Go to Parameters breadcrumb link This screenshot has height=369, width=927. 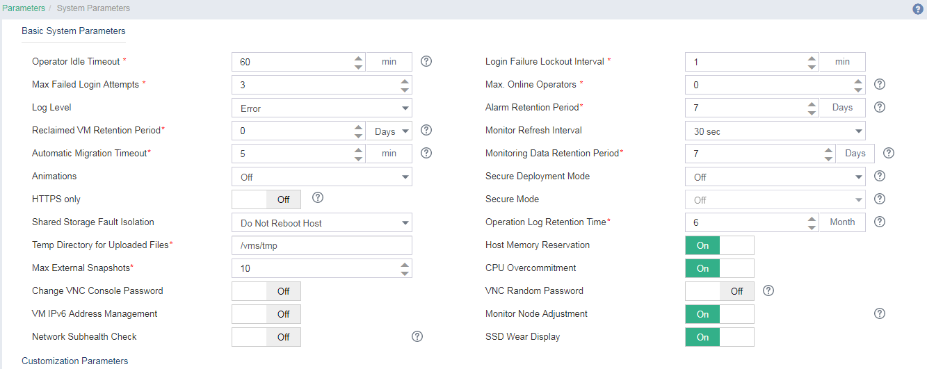[x=24, y=8]
